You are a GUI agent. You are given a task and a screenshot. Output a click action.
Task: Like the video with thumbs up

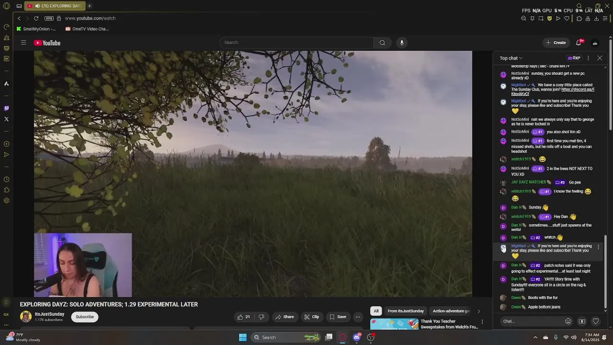[244, 317]
